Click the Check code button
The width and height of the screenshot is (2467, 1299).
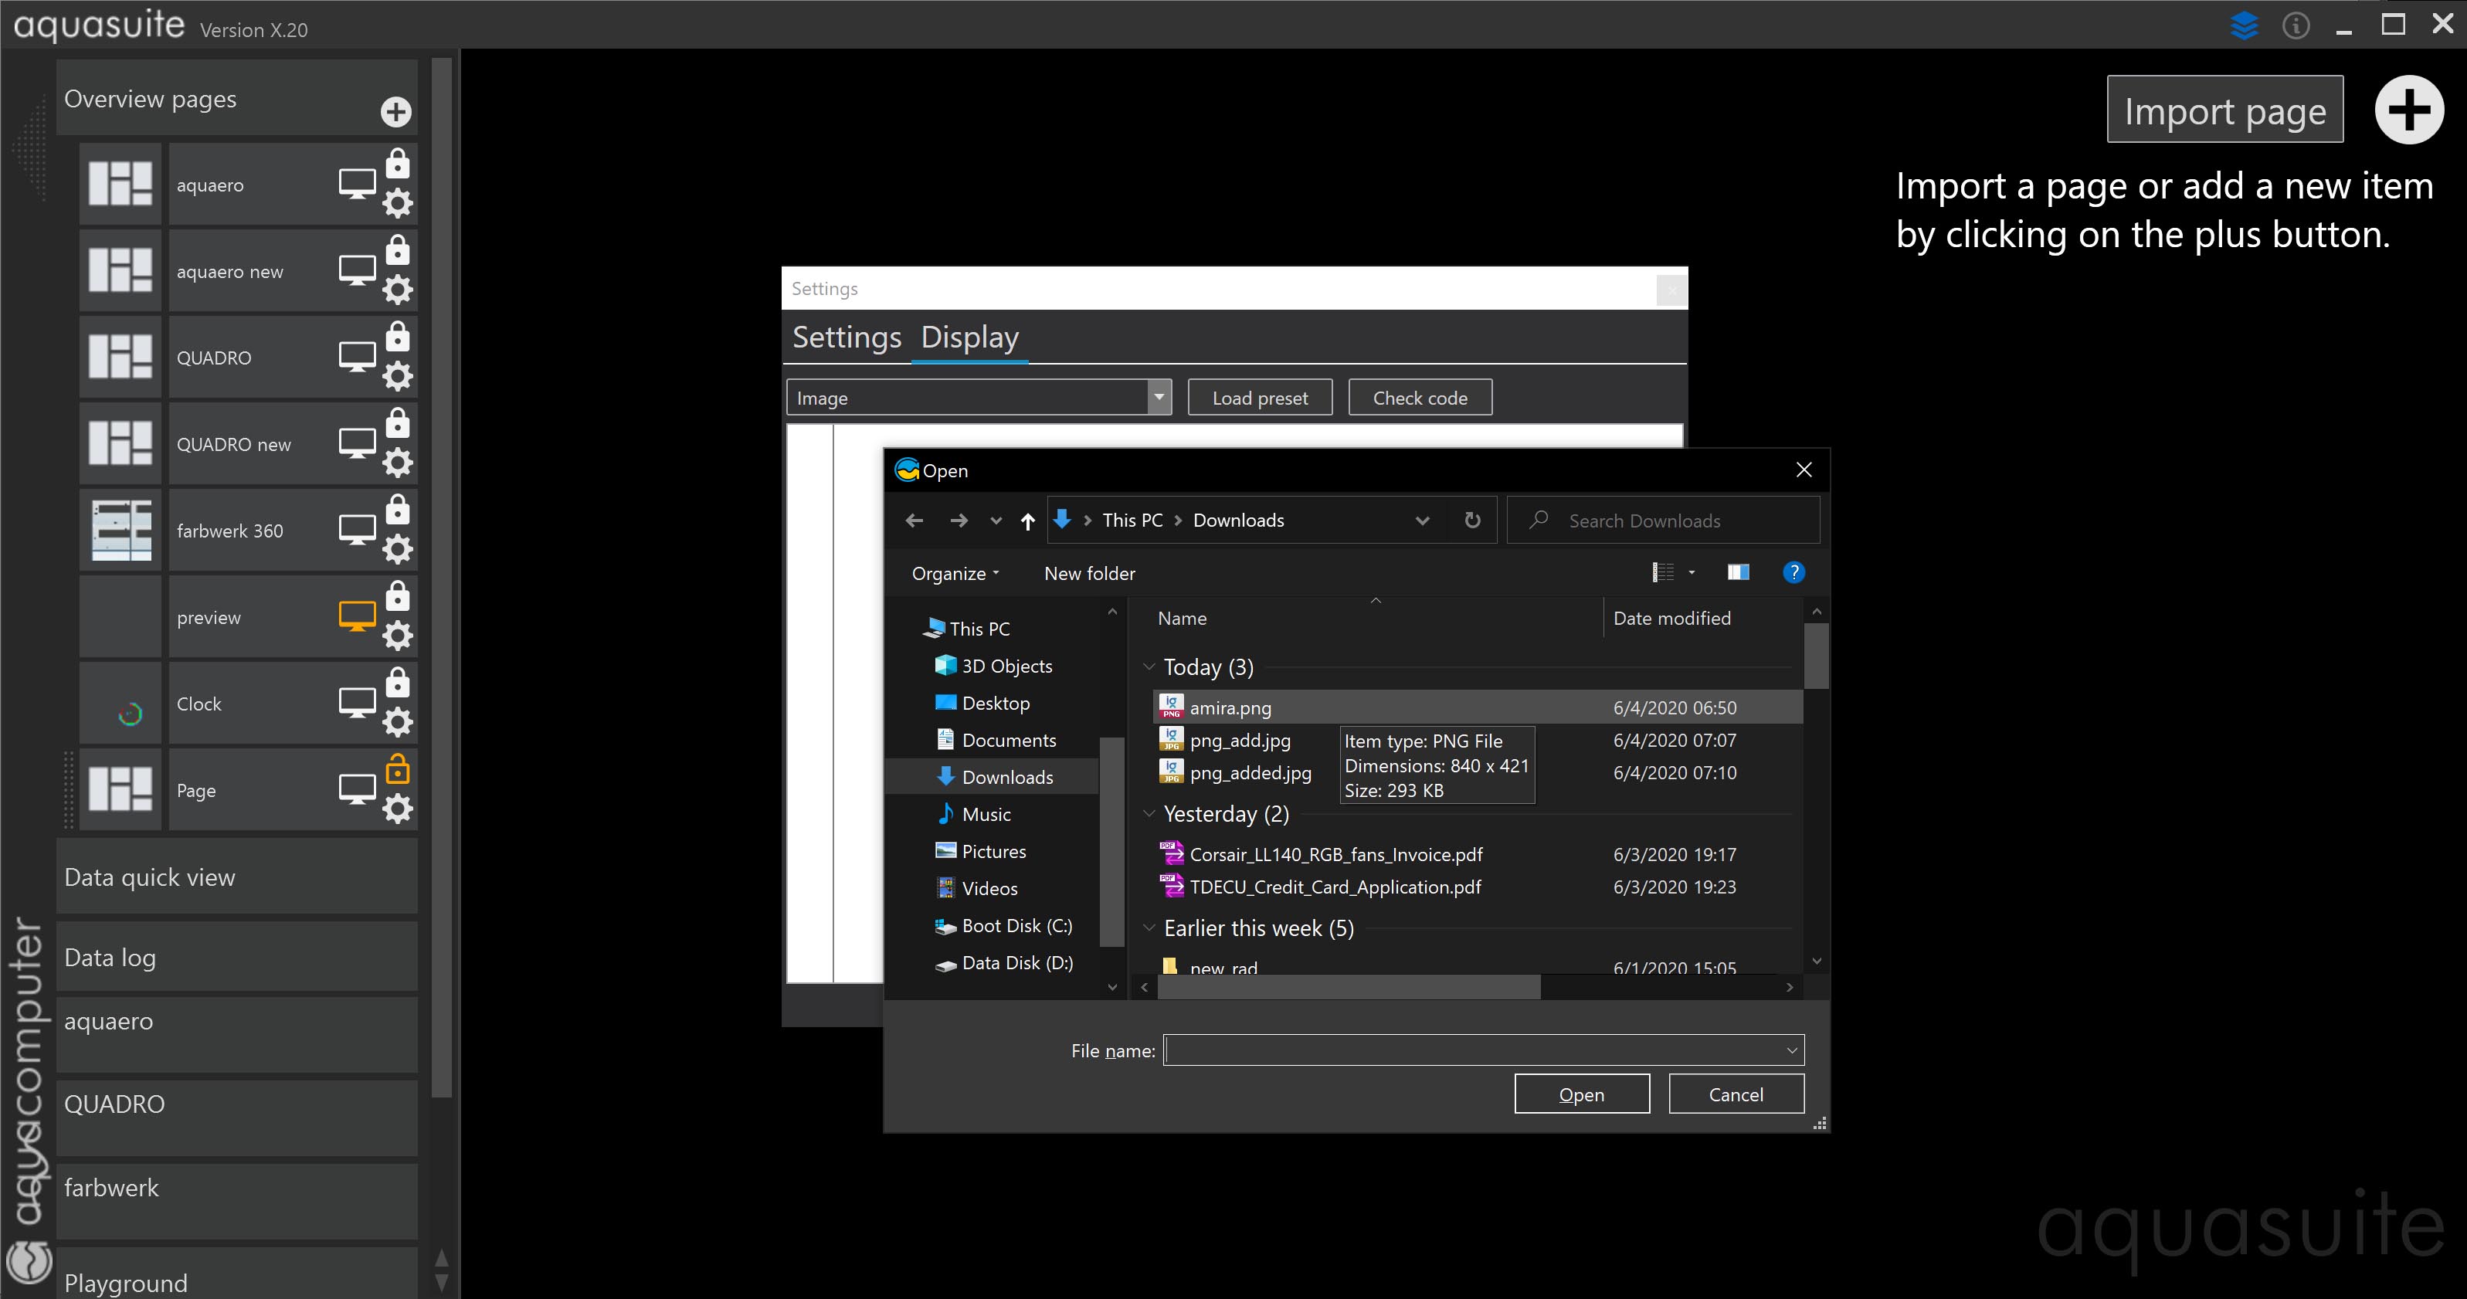[1420, 397]
